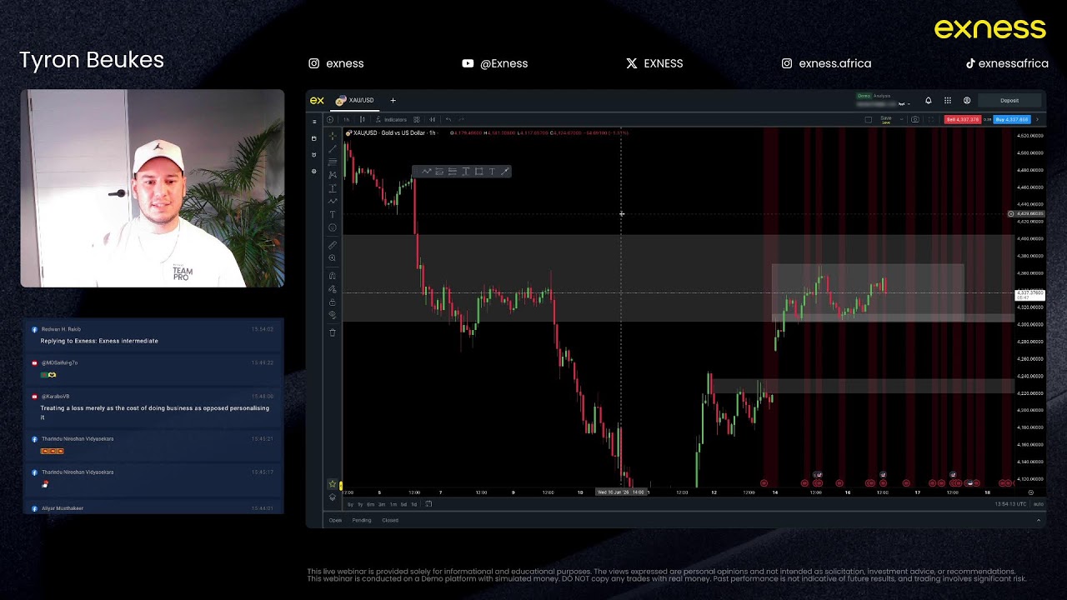Toggle auto scale on price axis
1067x600 pixels.
click(x=1038, y=503)
